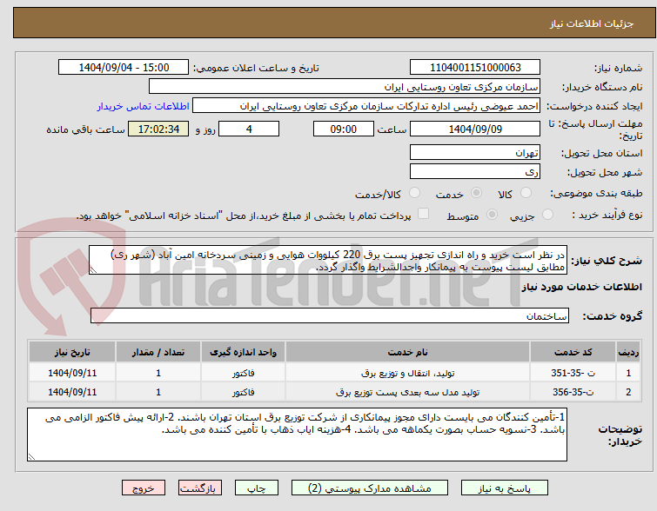Click the فاکتور unit cell in row 1

click(243, 373)
